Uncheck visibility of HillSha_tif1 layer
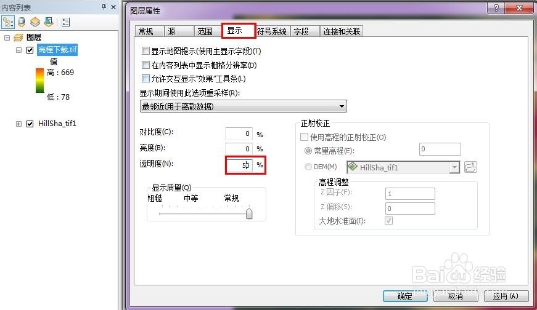537x310 pixels. (30, 124)
